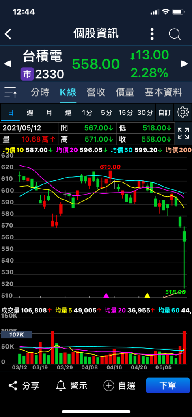Tap the 518.00 low price label on chart
This screenshot has width=192, height=417.
pyautogui.click(x=175, y=292)
